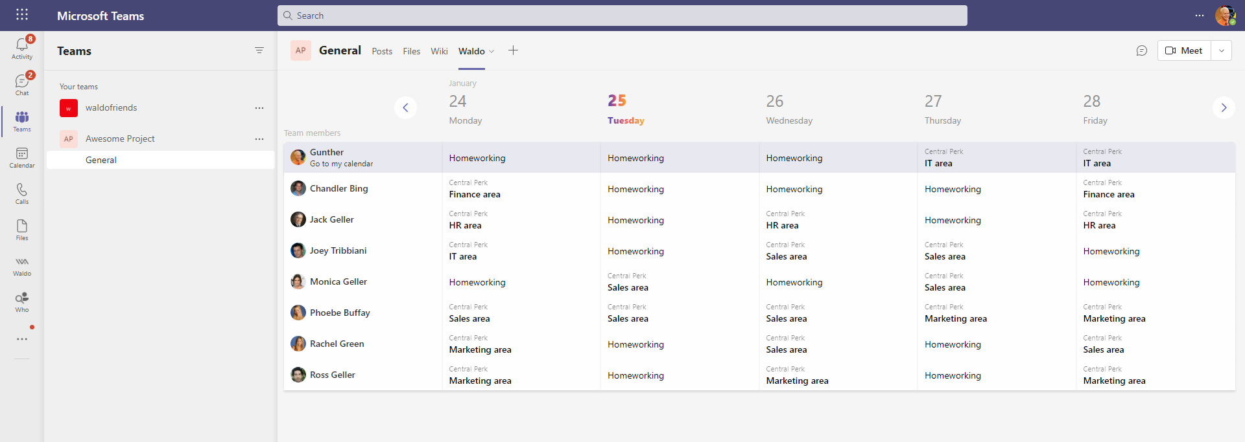The width and height of the screenshot is (1245, 442).
Task: Click Gunther's Monday Homeworking cell
Action: (x=521, y=157)
